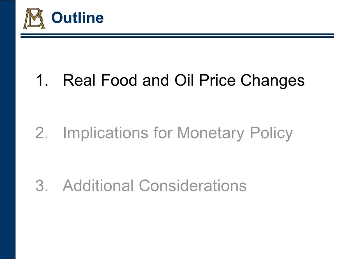
Task: Select the Additional Considerations item
Action: (155, 186)
